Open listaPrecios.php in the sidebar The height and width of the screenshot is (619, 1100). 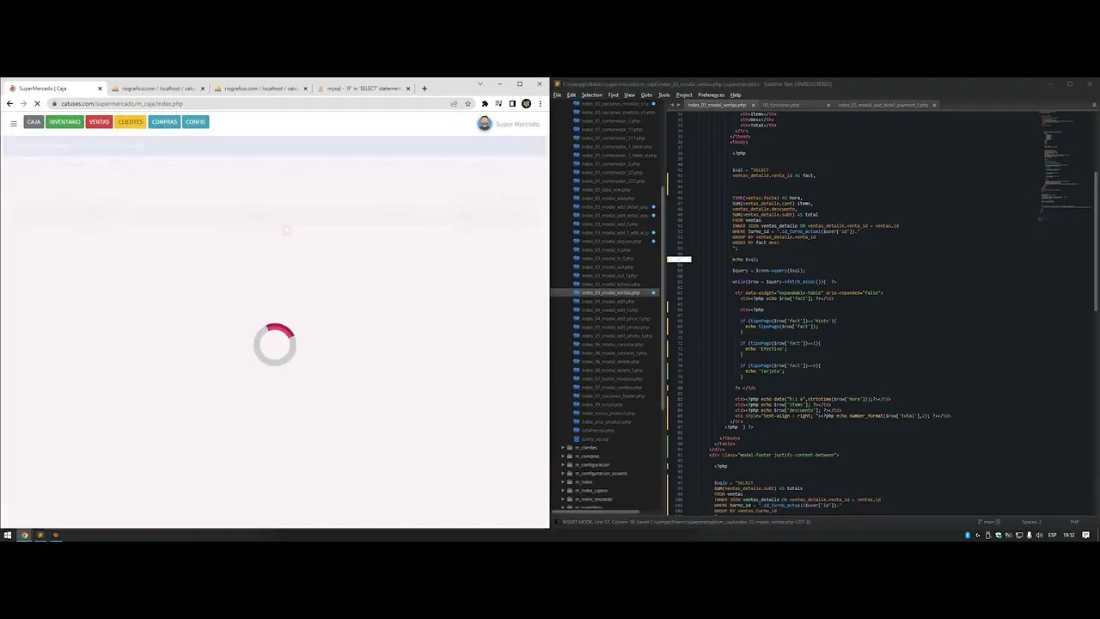coord(598,430)
